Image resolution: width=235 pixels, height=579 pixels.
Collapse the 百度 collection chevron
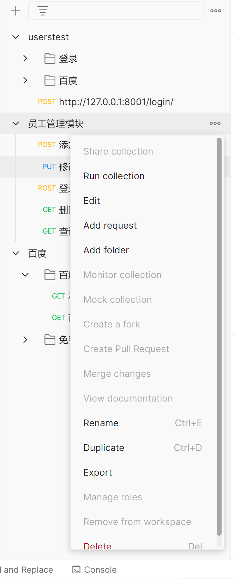(16, 253)
